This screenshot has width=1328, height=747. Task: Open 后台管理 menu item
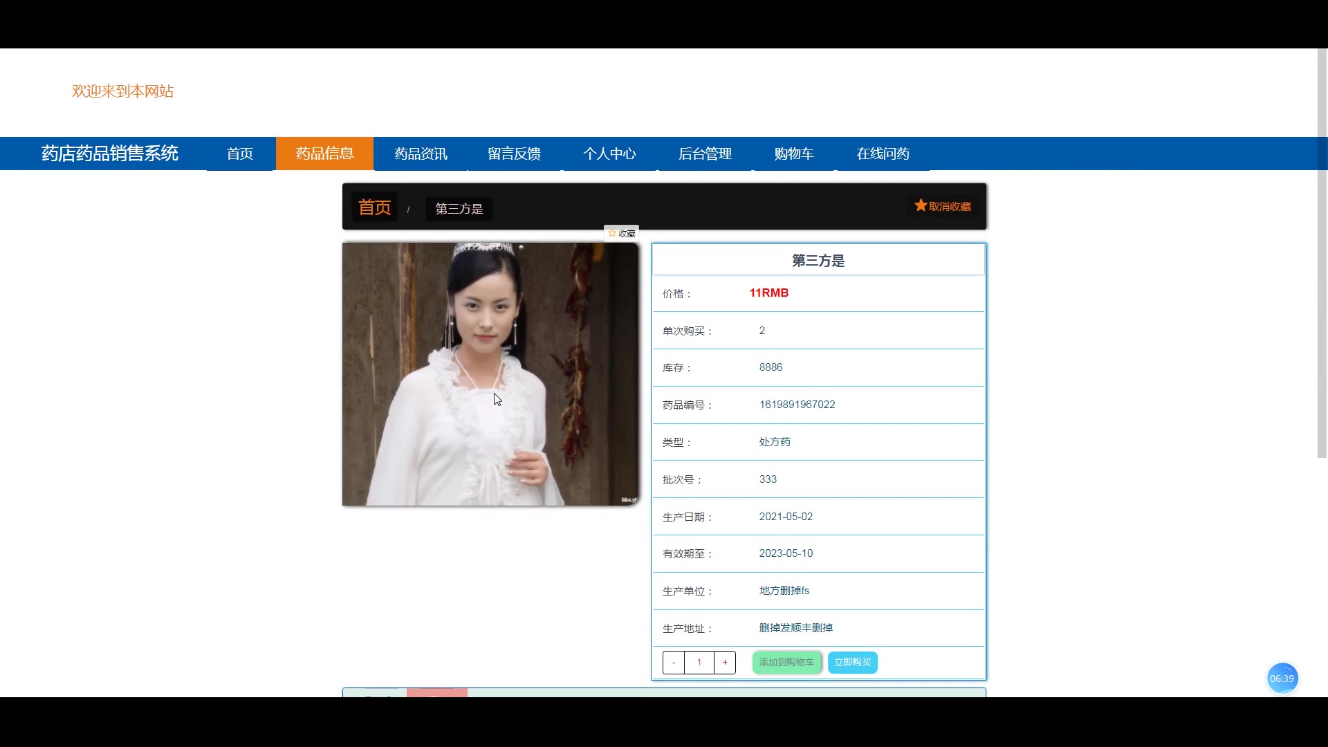[705, 154]
